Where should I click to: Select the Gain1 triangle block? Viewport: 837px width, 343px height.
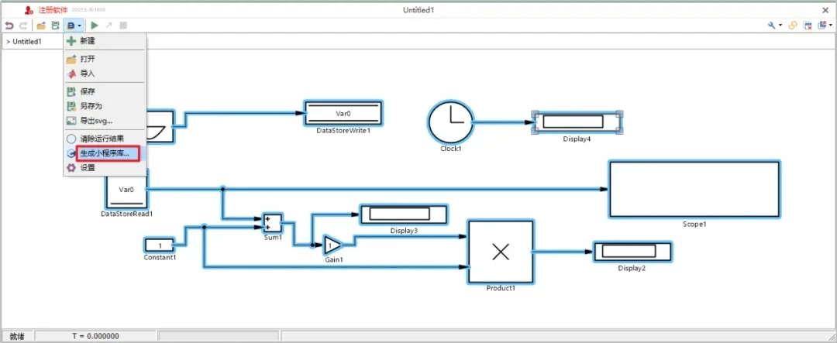click(331, 245)
